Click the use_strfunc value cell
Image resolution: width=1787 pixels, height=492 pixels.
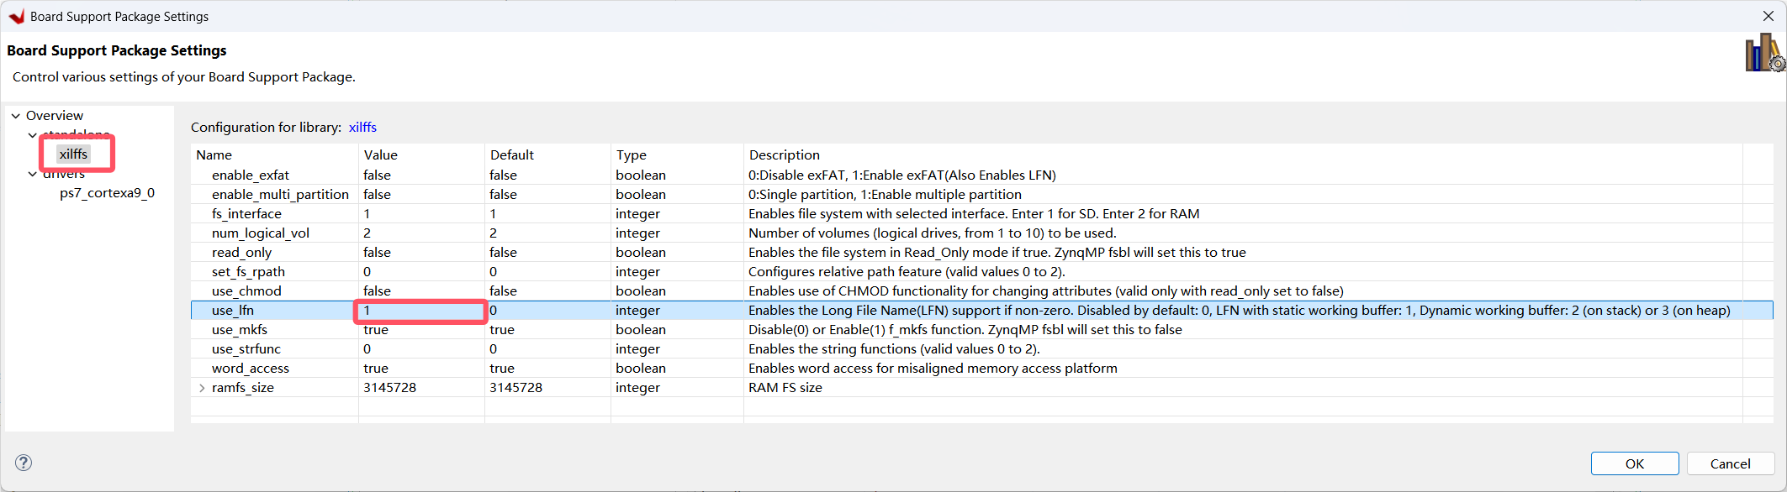(x=421, y=349)
